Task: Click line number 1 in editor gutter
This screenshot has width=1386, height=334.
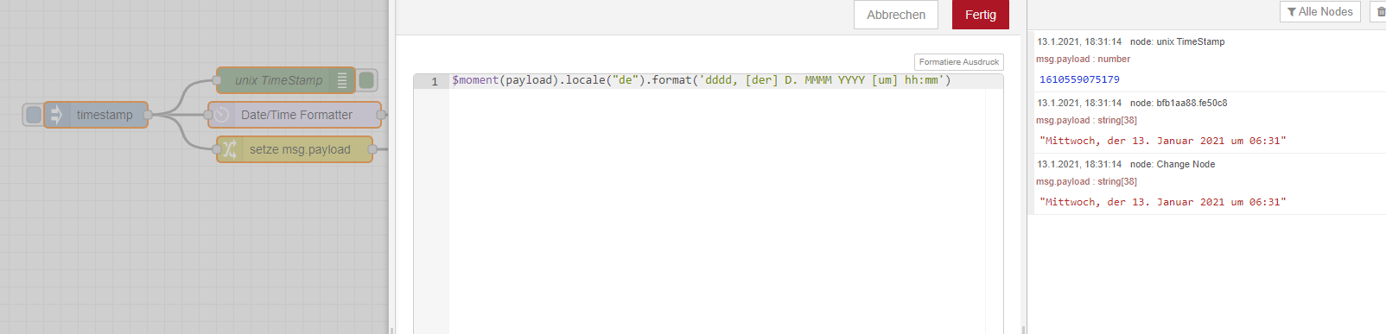Action: click(435, 81)
